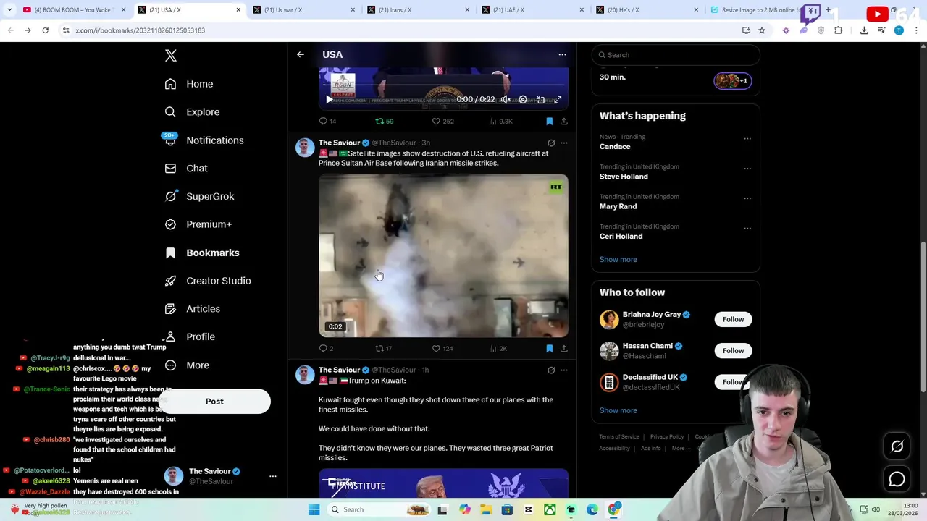The height and width of the screenshot is (521, 927).
Task: Open three-dot menu on the satellite images post
Action: (x=564, y=143)
